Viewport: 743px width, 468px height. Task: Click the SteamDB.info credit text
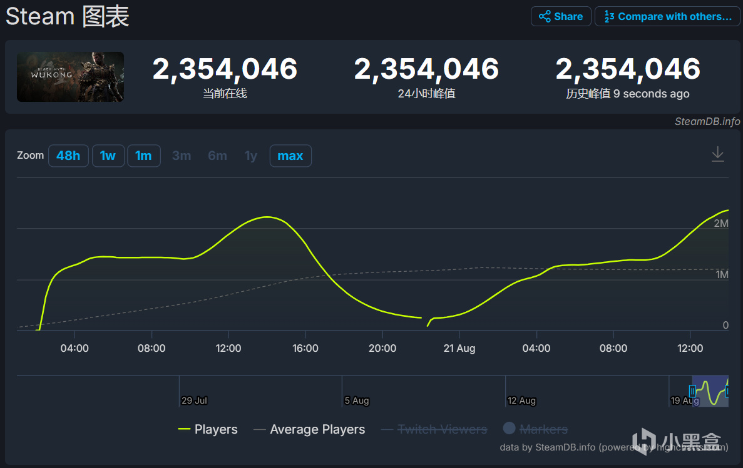707,122
